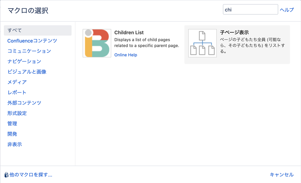Click the Children List macro icon

coord(97,43)
